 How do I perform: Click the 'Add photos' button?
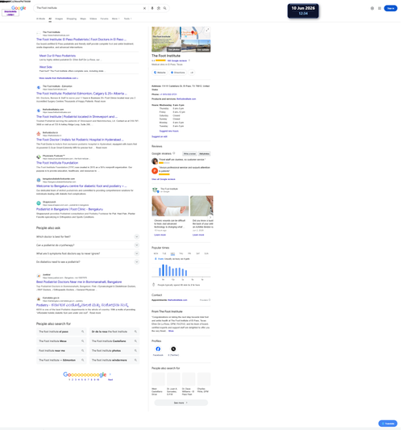pos(204,154)
